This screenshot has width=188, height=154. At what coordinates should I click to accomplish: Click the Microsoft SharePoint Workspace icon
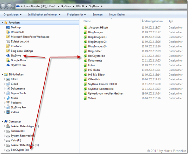point(8,37)
